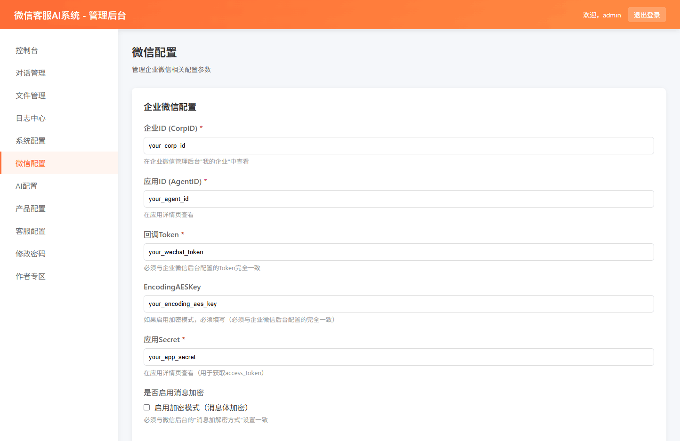Open the 作者专区 author section
Screen dimensions: 680x441
pyautogui.click(x=30, y=276)
